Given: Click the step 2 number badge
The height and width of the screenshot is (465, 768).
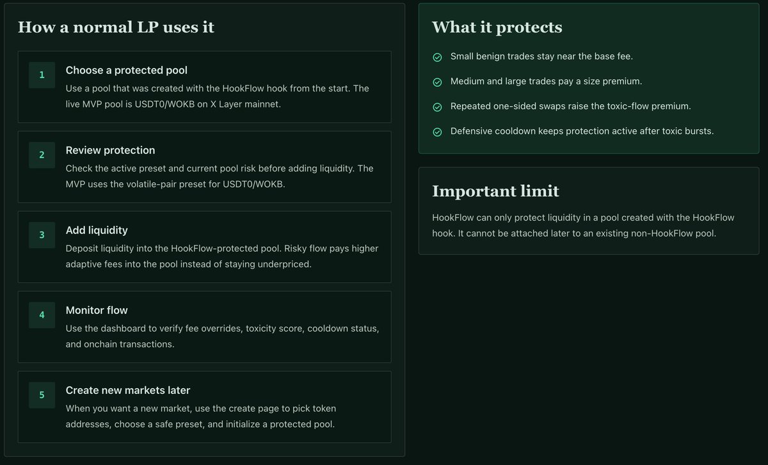Looking at the screenshot, I should [42, 155].
